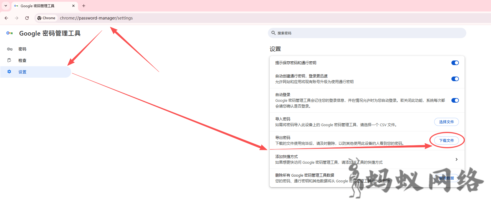Screen dimensions: 491x205
Task: Close the Google 密码管理工具 tab
Action: (73, 6)
